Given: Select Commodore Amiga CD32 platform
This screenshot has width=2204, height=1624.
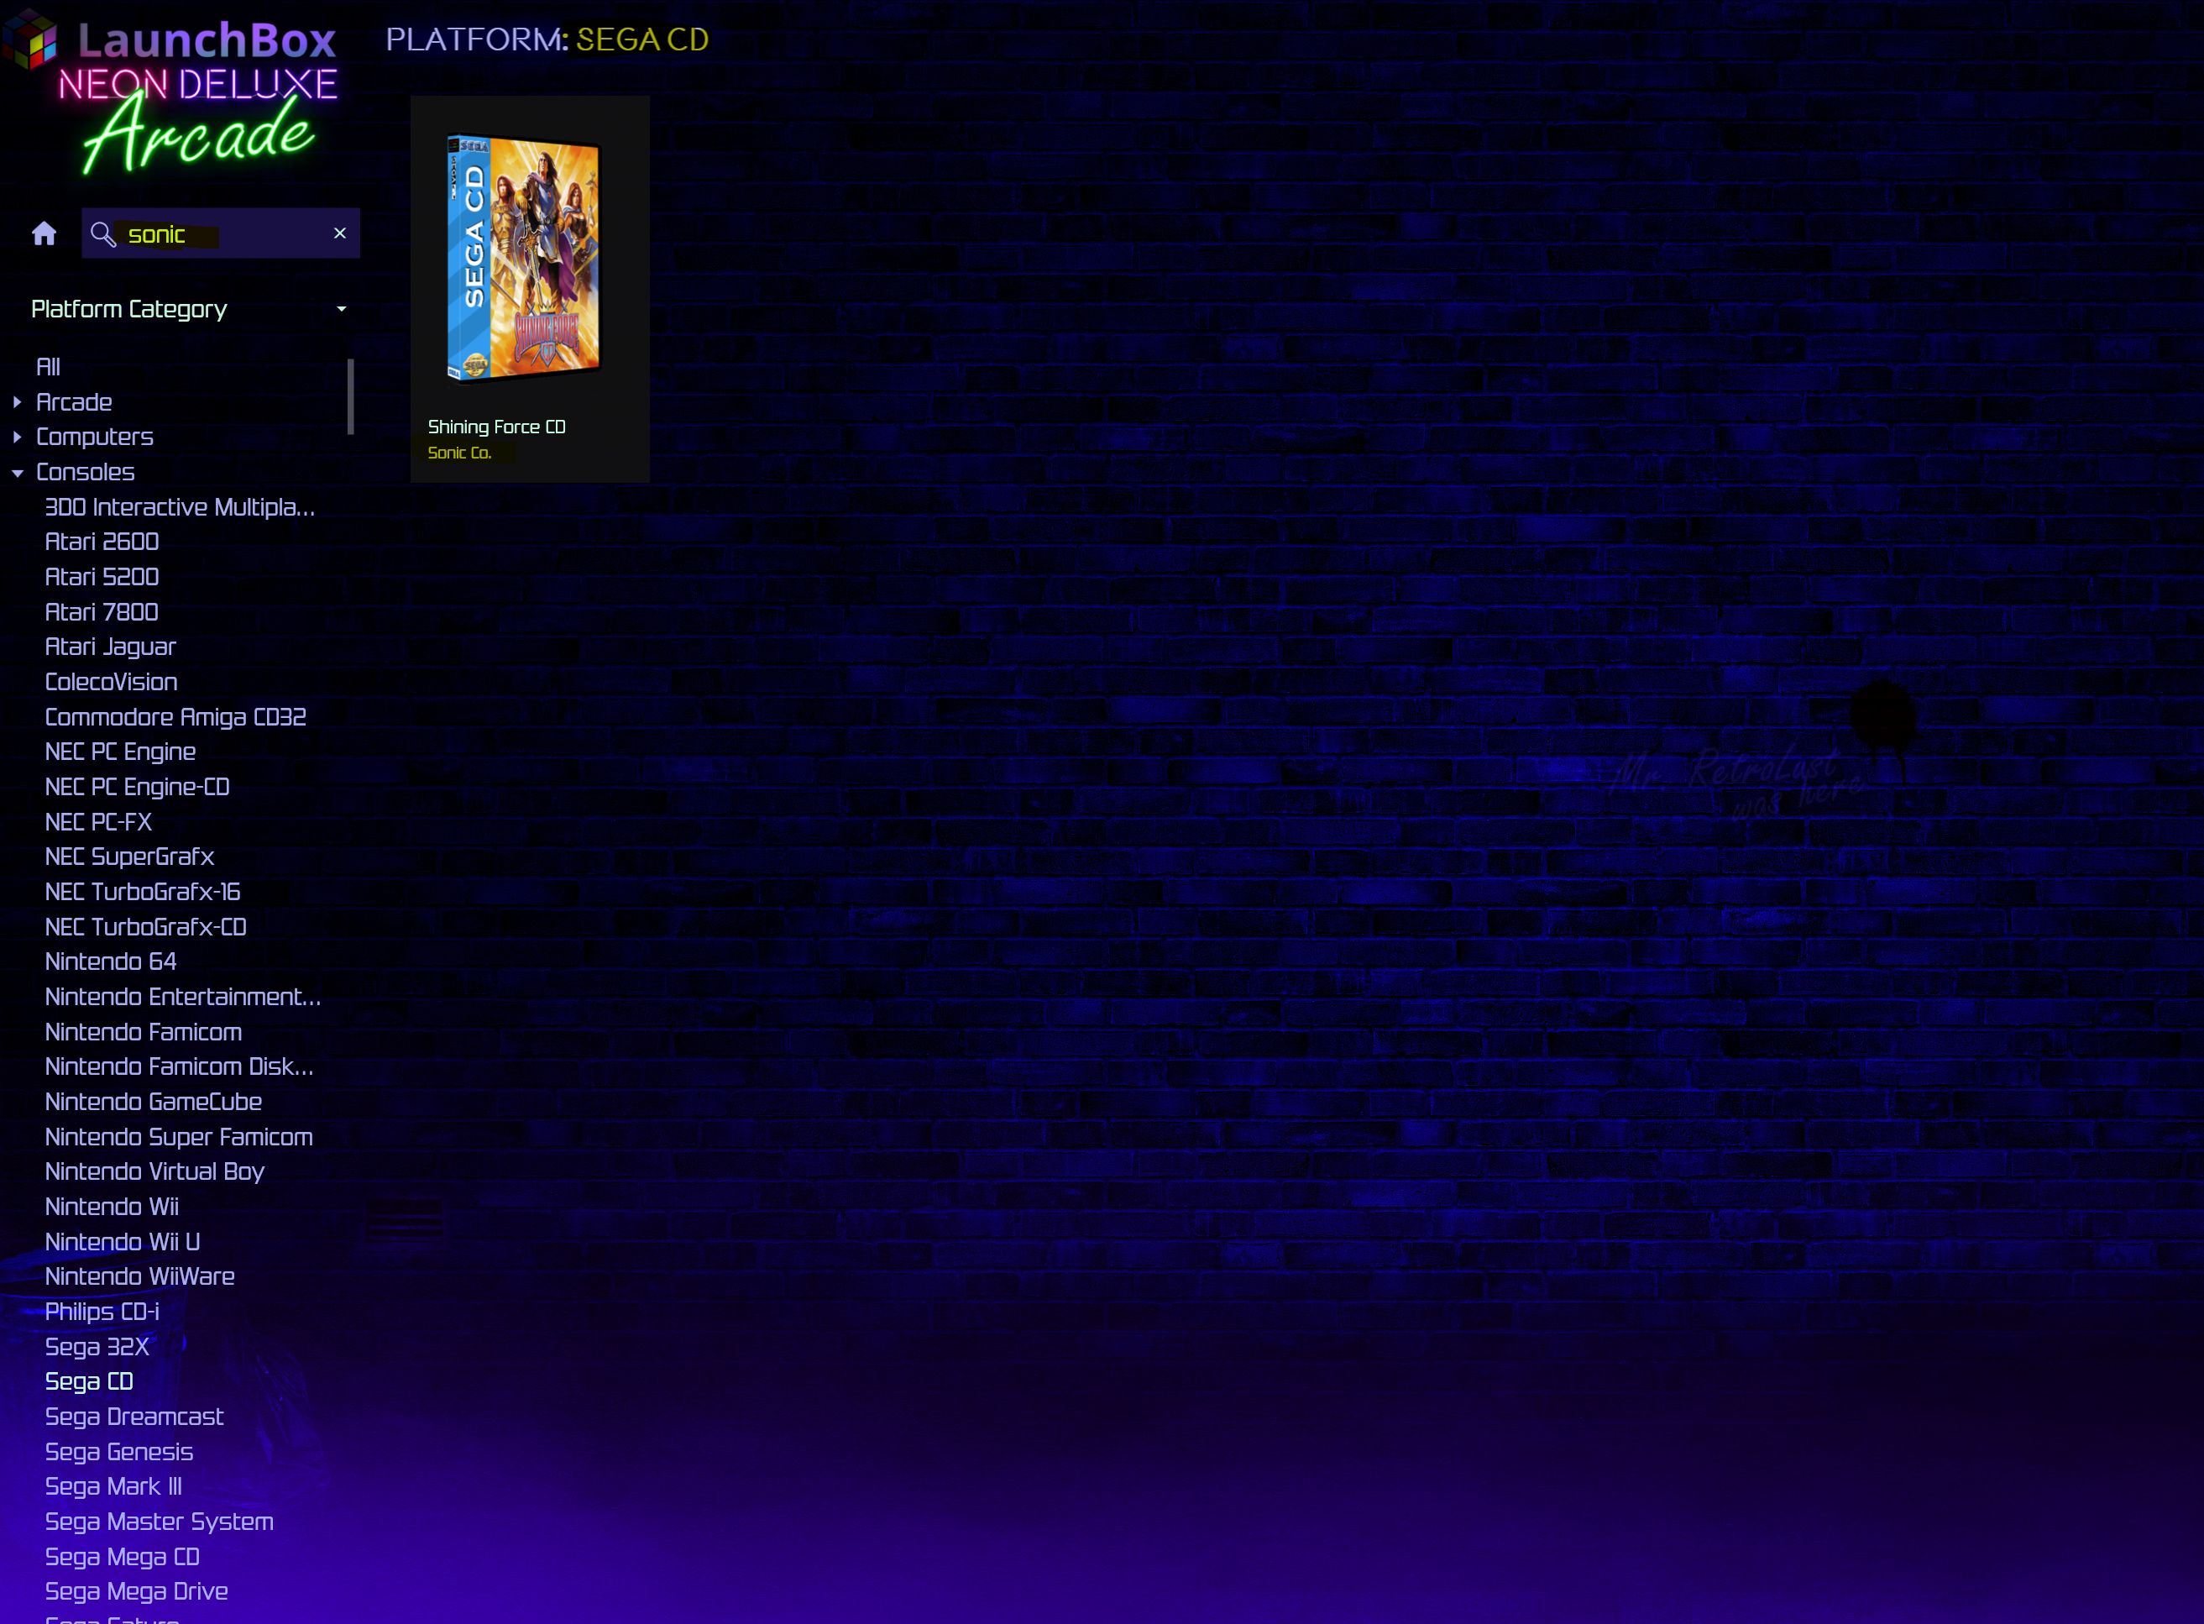Looking at the screenshot, I should [x=176, y=718].
